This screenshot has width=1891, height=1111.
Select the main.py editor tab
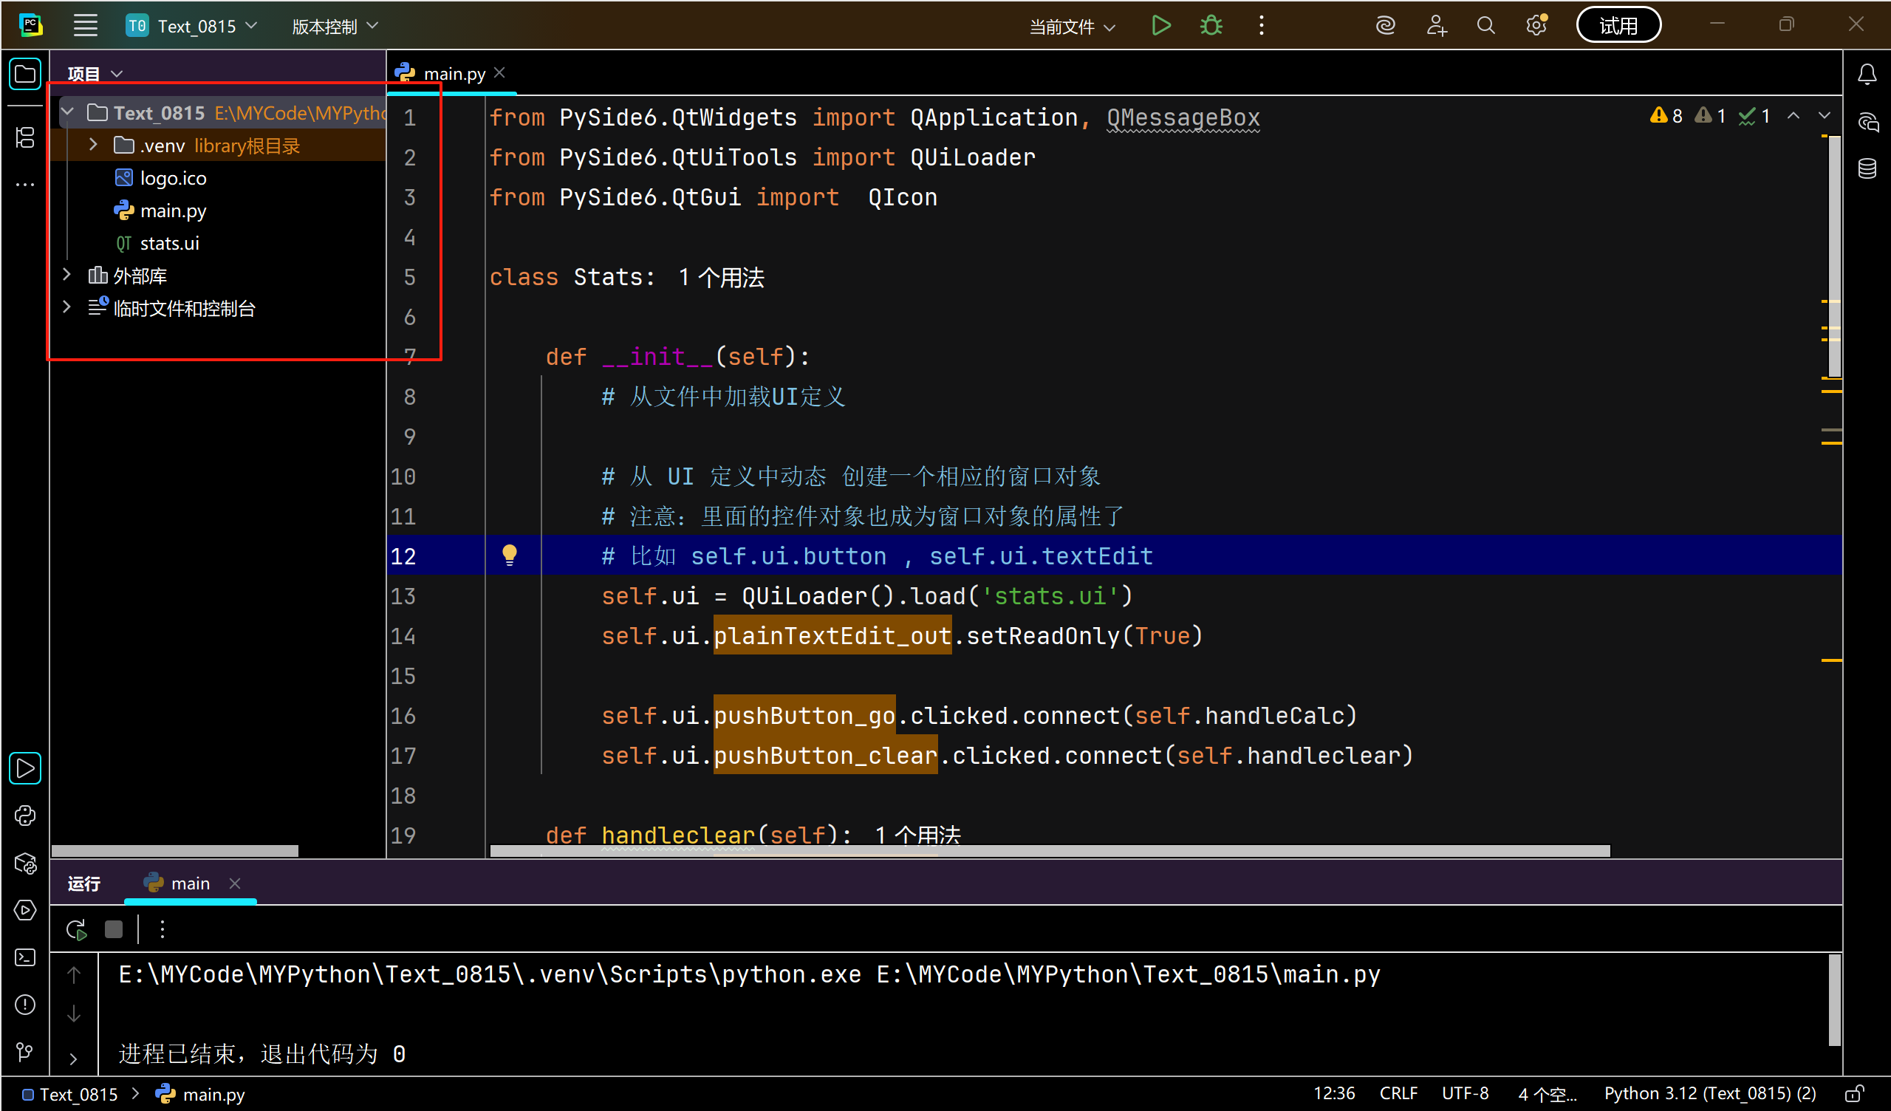(454, 74)
